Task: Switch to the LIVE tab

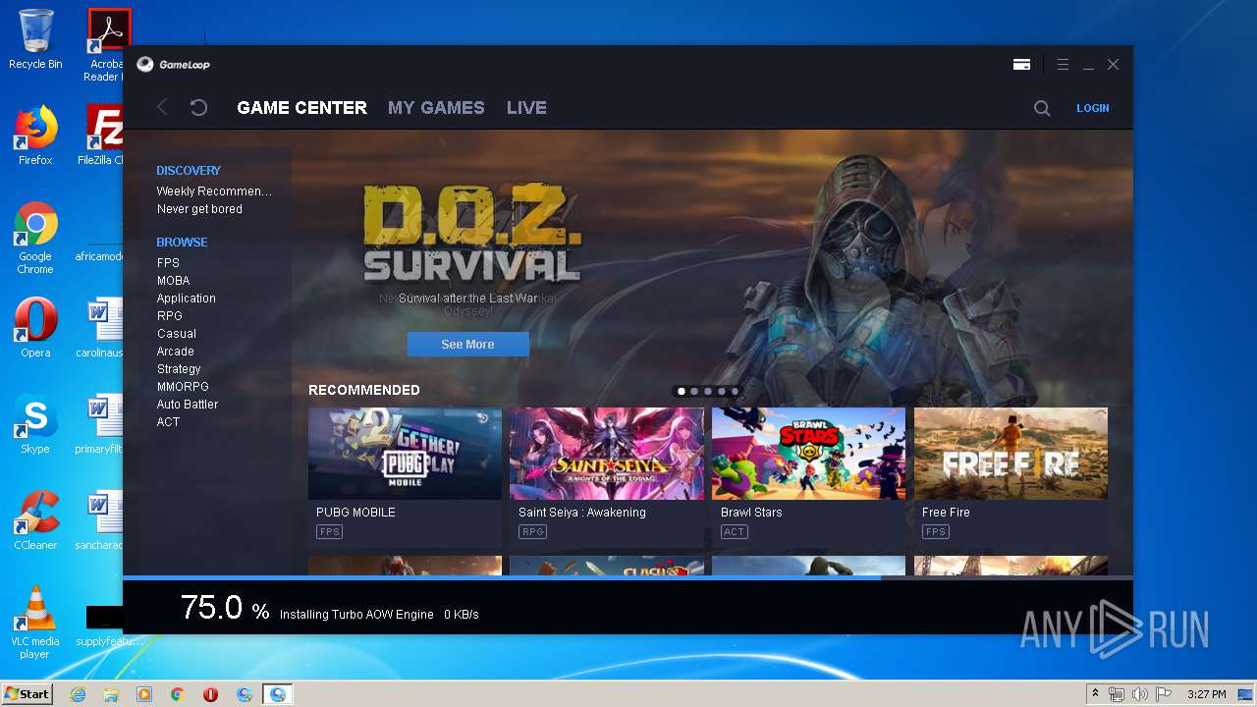Action: point(526,108)
